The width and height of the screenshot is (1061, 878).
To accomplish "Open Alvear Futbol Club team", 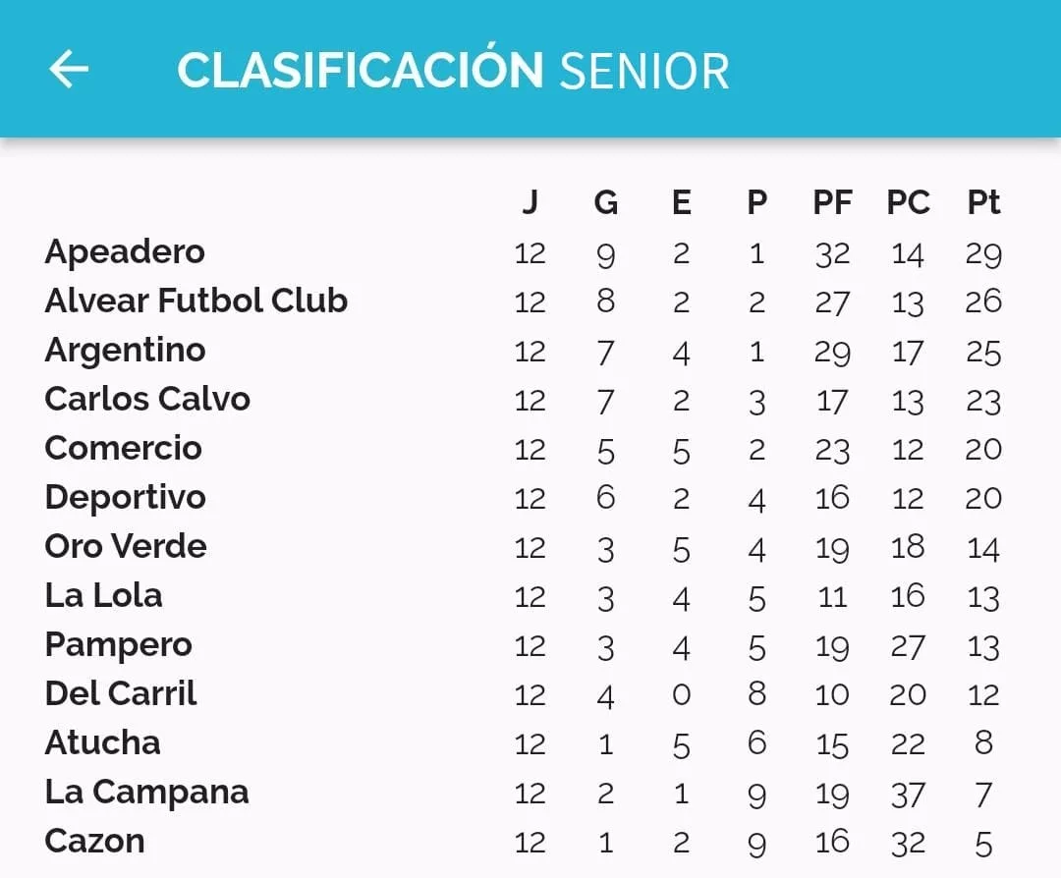I will click(196, 302).
